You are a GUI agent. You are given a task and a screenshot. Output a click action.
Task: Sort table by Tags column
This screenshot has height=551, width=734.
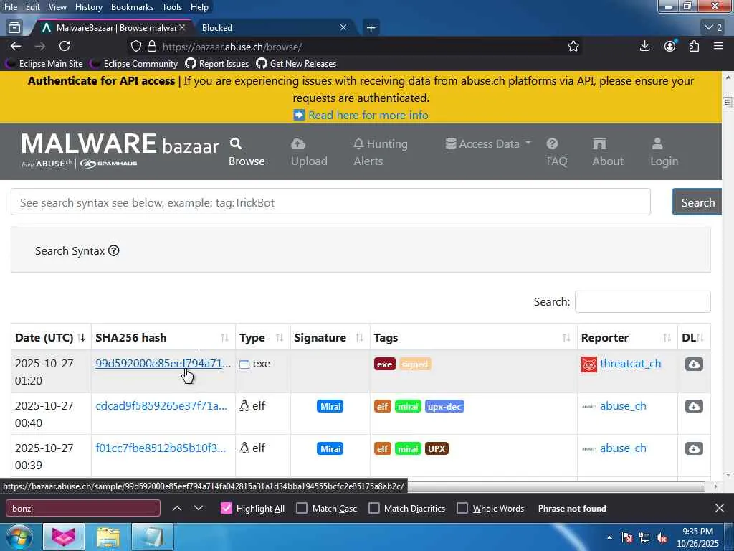[x=473, y=337]
